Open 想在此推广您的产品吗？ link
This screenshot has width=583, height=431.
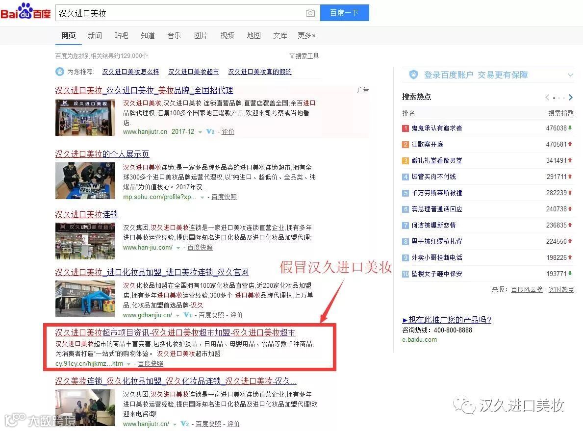pos(447,319)
